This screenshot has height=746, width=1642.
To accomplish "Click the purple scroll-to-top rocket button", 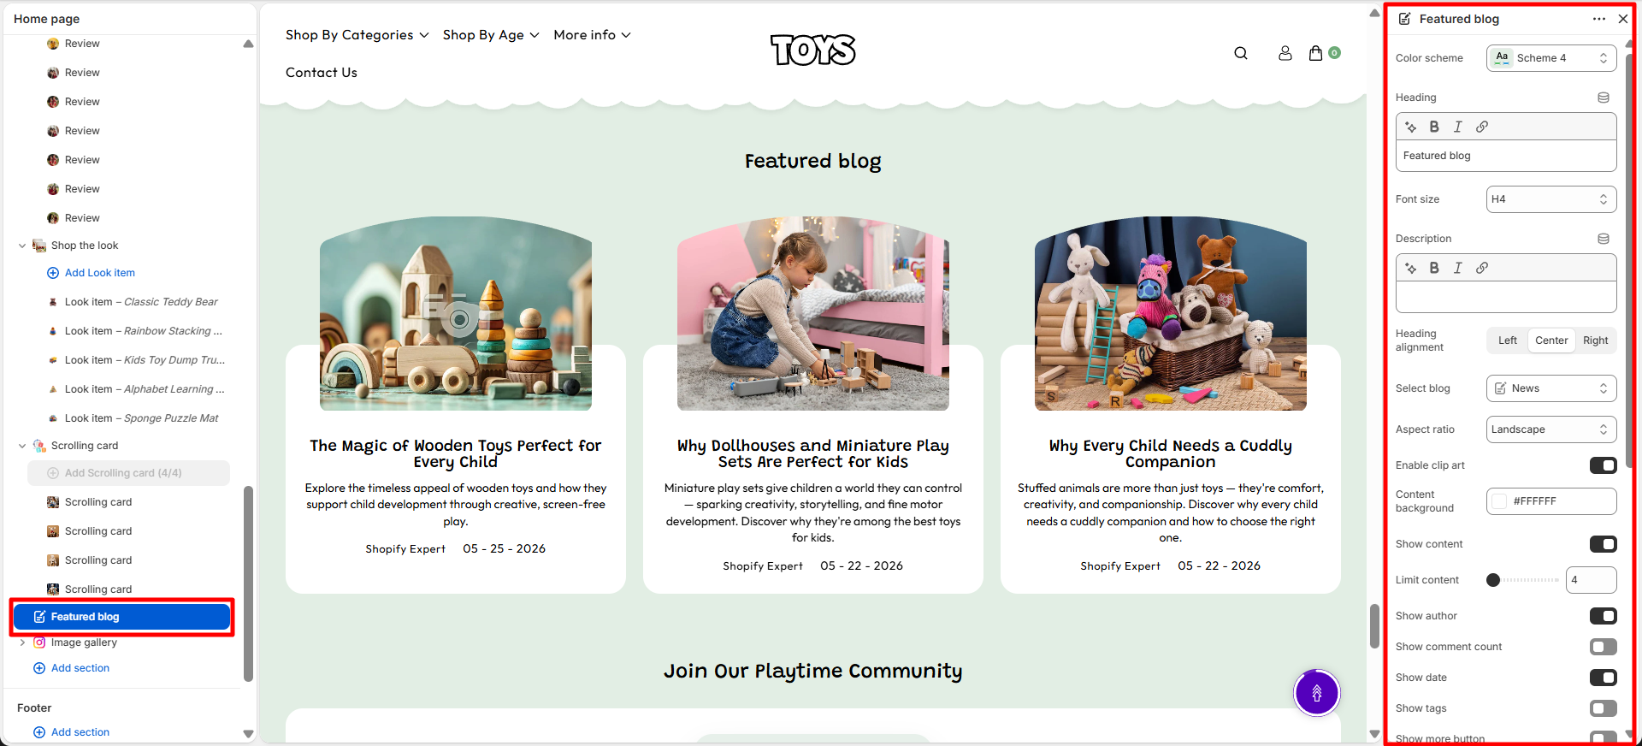I will [1317, 693].
